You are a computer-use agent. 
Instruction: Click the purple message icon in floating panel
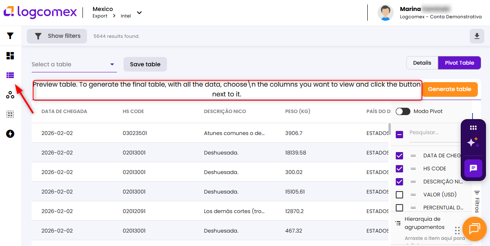473,168
